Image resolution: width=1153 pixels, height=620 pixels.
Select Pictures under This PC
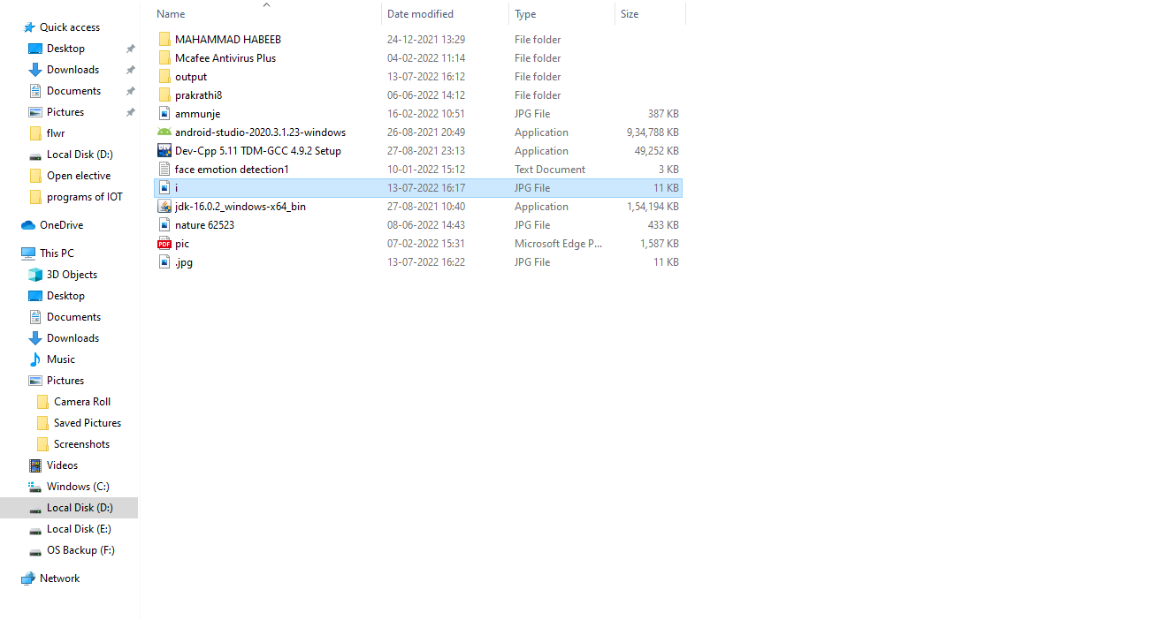coord(65,380)
